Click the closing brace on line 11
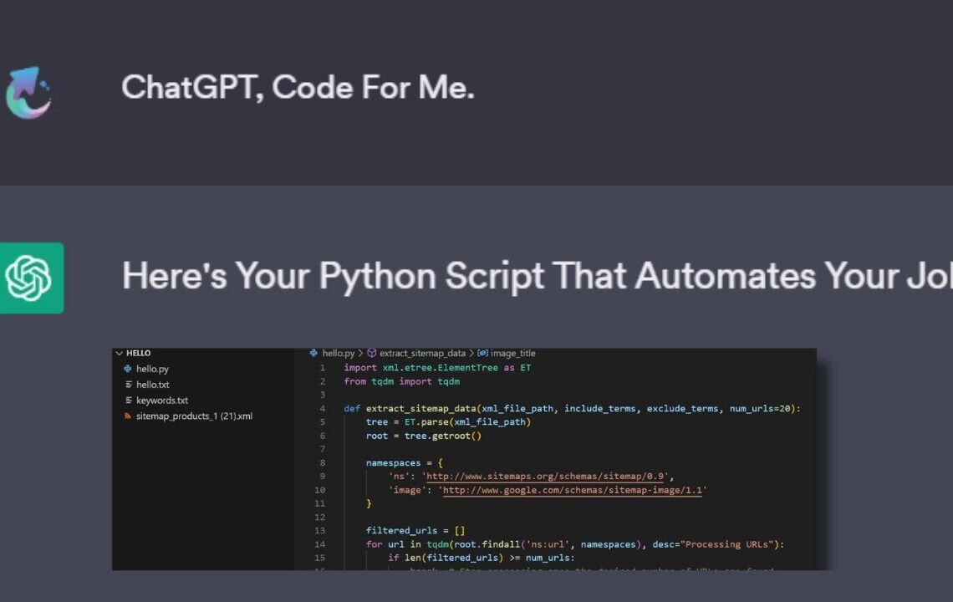The image size is (953, 602). pos(369,503)
